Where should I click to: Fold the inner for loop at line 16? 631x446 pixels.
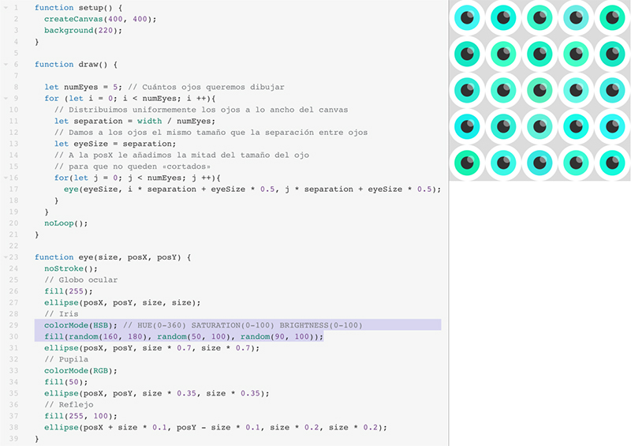click(6, 178)
